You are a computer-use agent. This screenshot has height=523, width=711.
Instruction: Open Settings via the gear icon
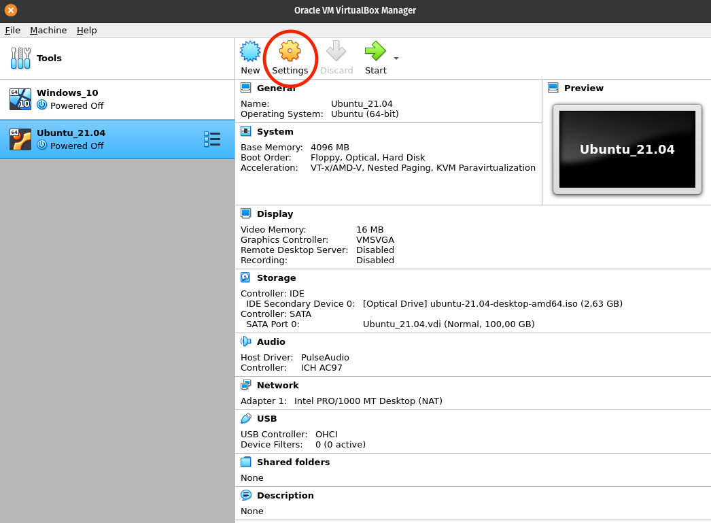[290, 52]
